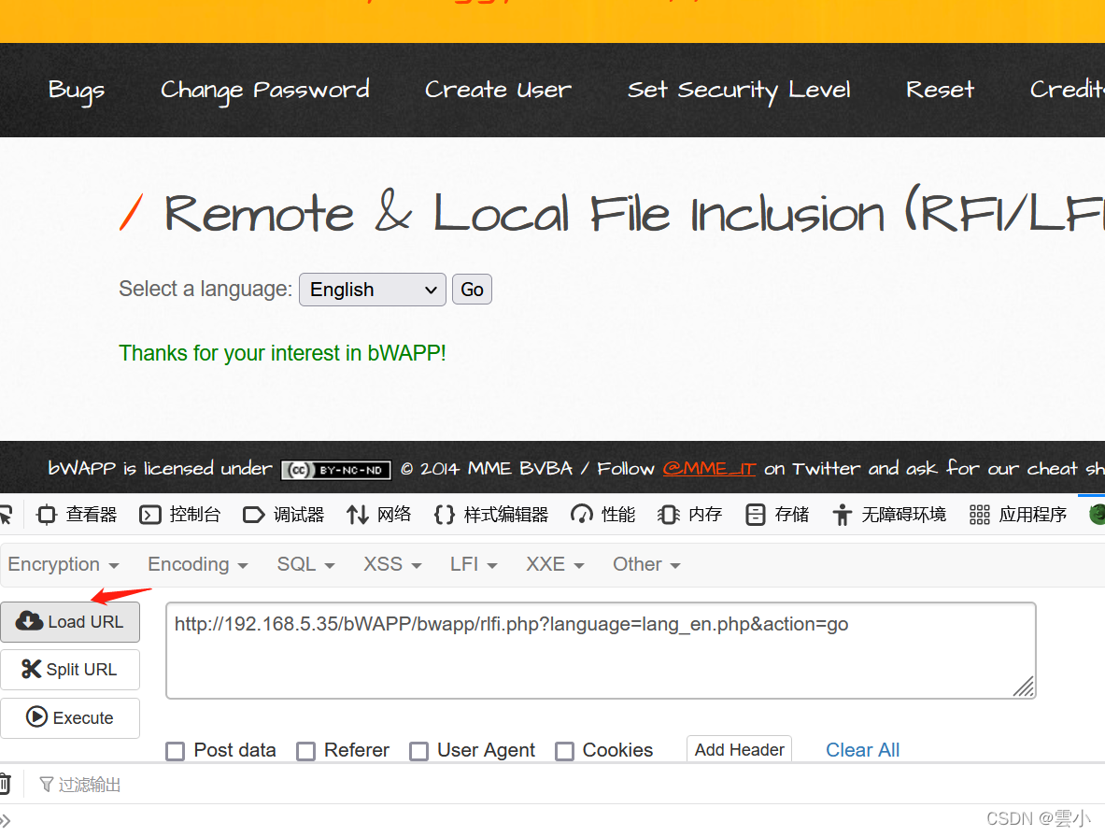Click the HackBar icon after the Application tab
This screenshot has height=836, width=1105.
1097,515
